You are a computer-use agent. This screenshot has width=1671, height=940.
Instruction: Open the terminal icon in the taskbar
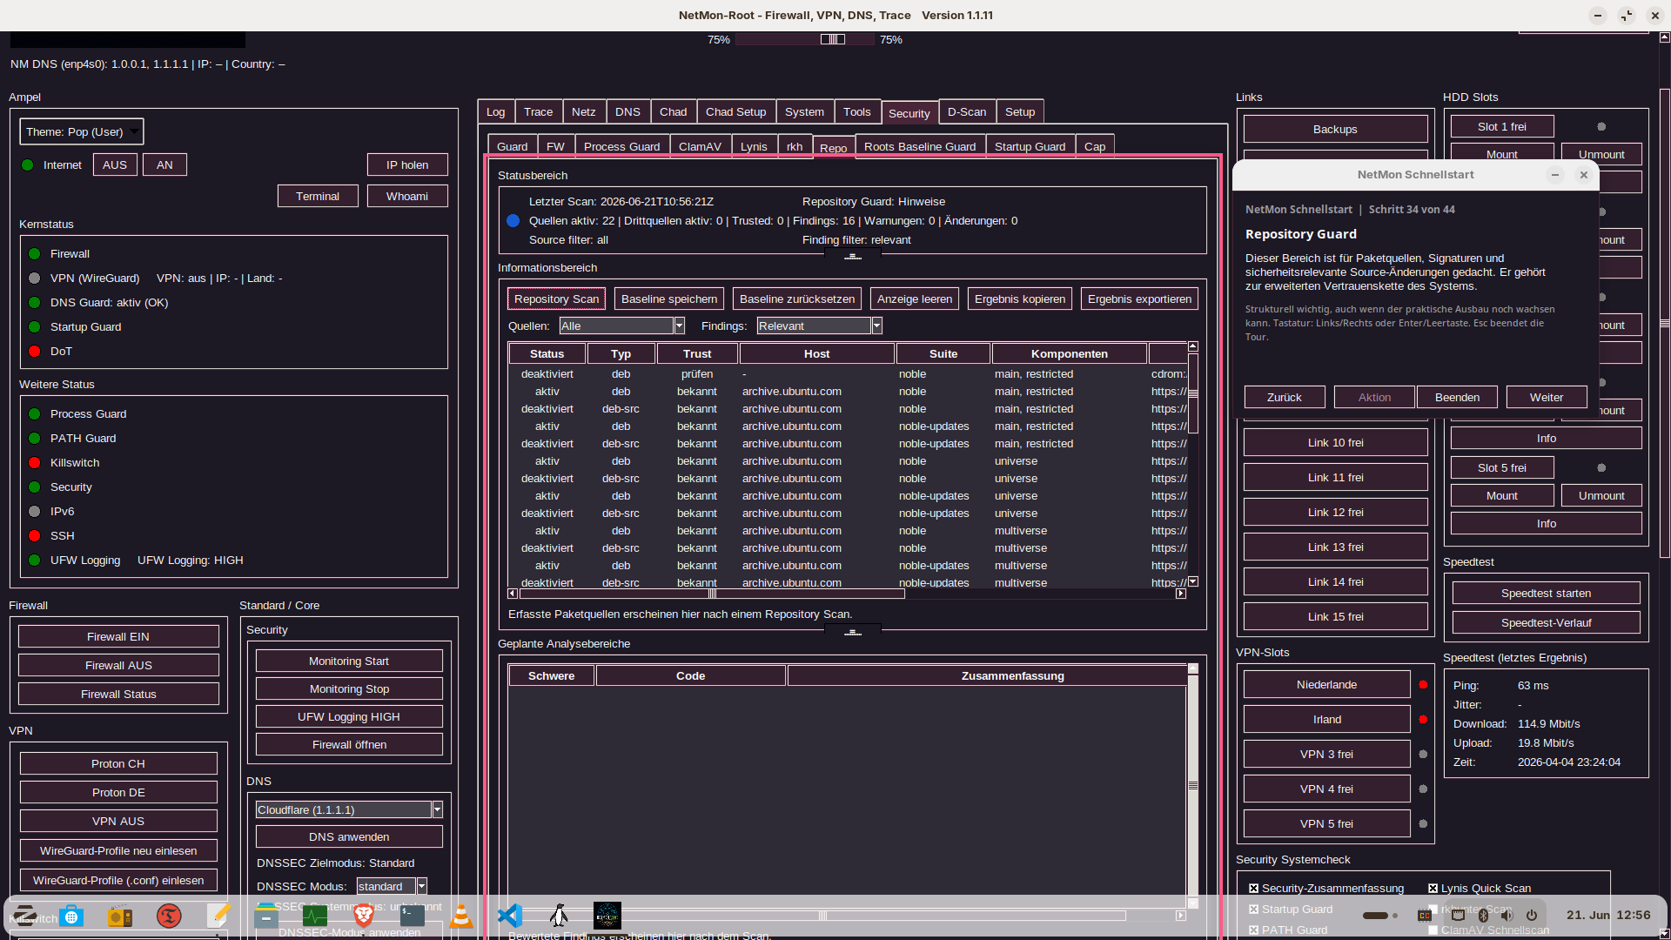pos(413,916)
